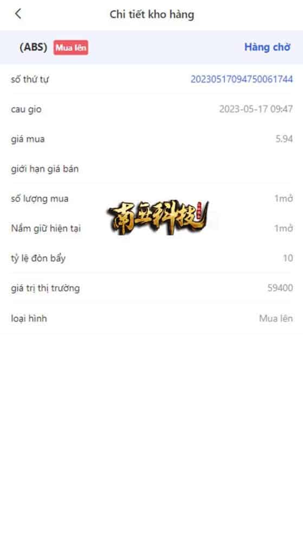Select the giá mua value 5.94
Image resolution: width=303 pixels, height=556 pixels.
click(x=284, y=138)
